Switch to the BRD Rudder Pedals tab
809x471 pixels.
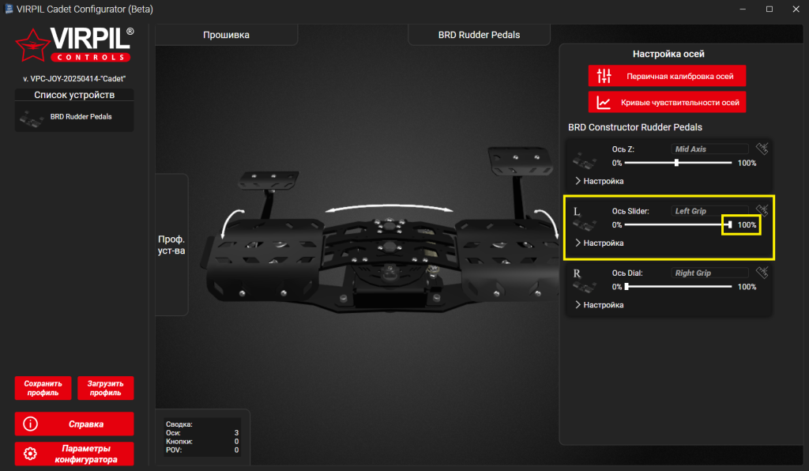[x=479, y=35]
